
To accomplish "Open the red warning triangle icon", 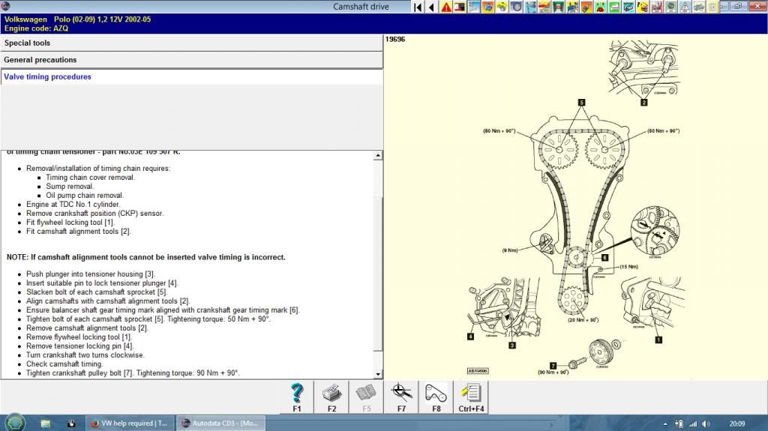I will click(x=445, y=7).
